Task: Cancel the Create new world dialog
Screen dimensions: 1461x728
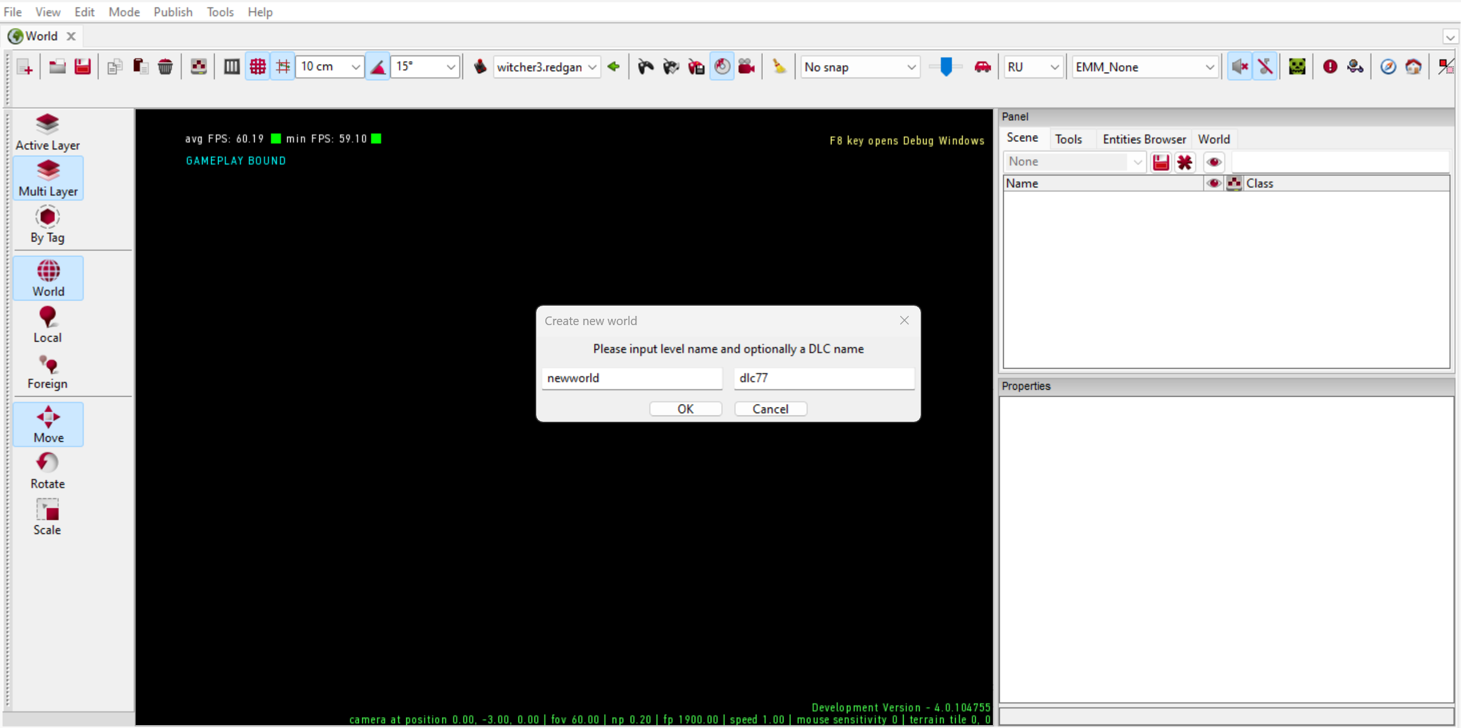Action: pyautogui.click(x=770, y=409)
